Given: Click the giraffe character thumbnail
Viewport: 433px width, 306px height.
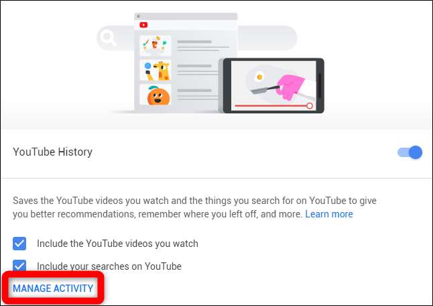Looking at the screenshot, I should pos(156,70).
